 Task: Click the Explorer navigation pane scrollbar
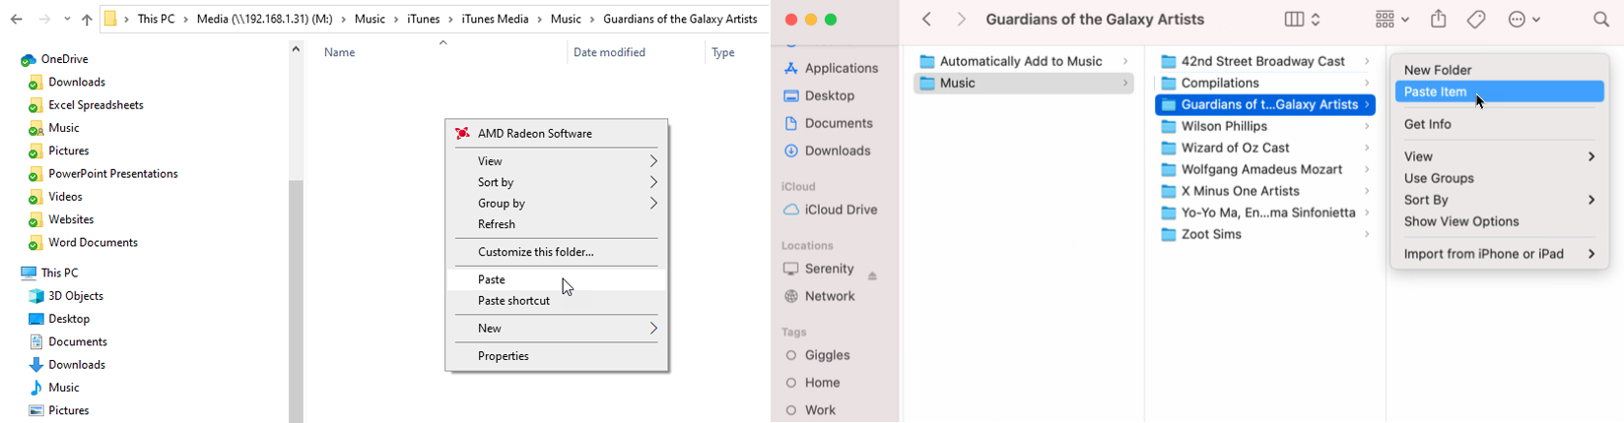[x=296, y=300]
